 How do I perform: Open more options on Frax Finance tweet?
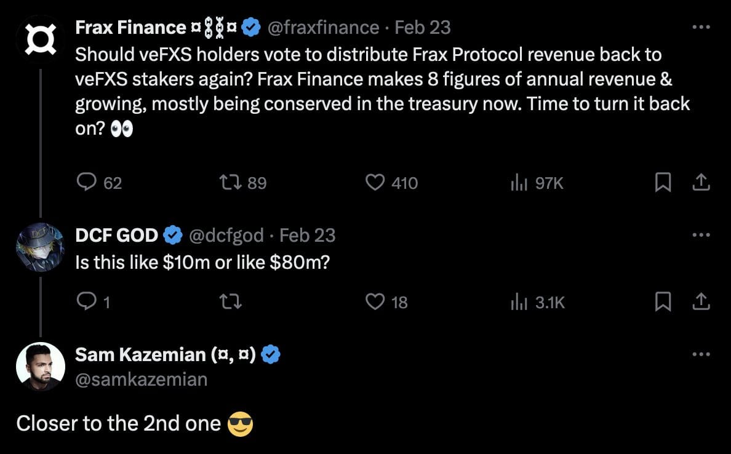pyautogui.click(x=701, y=28)
